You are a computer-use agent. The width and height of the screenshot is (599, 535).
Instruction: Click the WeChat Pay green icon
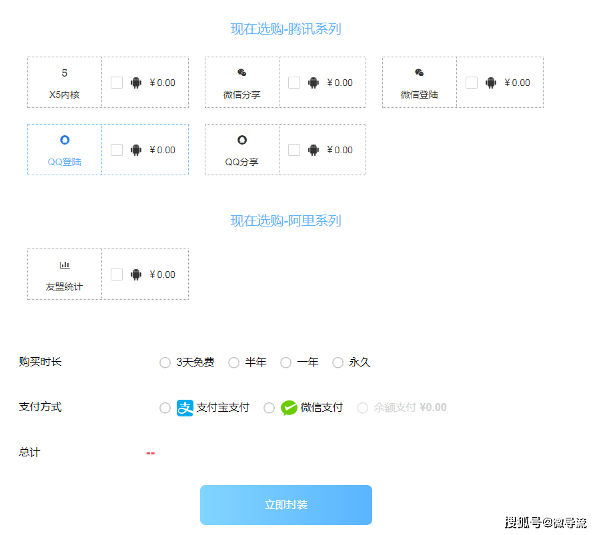point(288,407)
